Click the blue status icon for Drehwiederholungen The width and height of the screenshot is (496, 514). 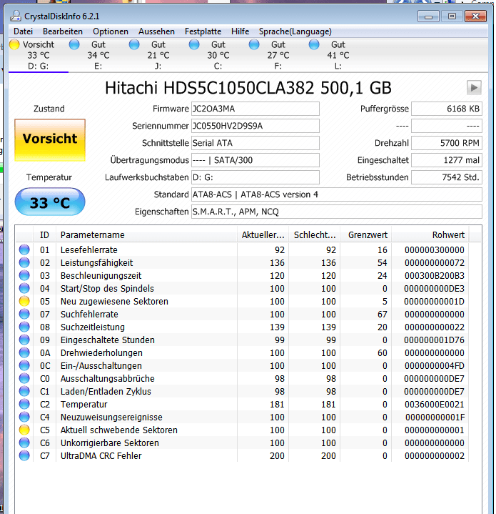[x=24, y=352]
